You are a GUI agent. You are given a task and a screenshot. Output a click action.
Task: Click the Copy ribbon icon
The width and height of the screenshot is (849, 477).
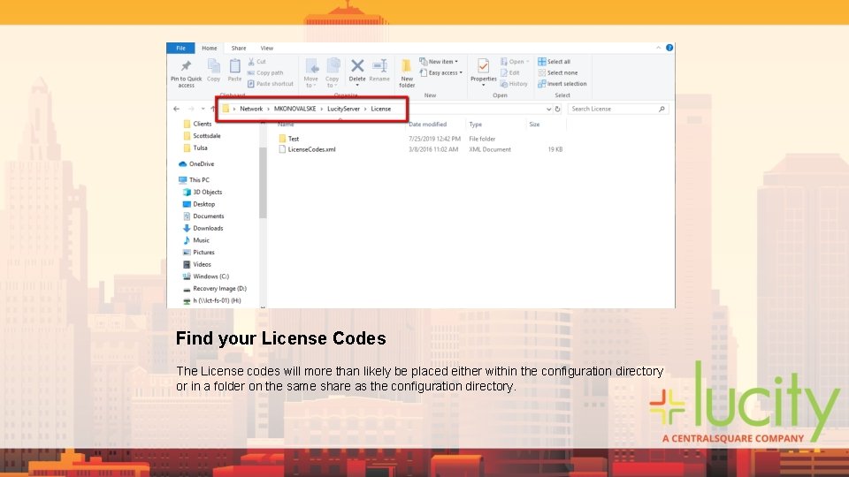point(214,66)
